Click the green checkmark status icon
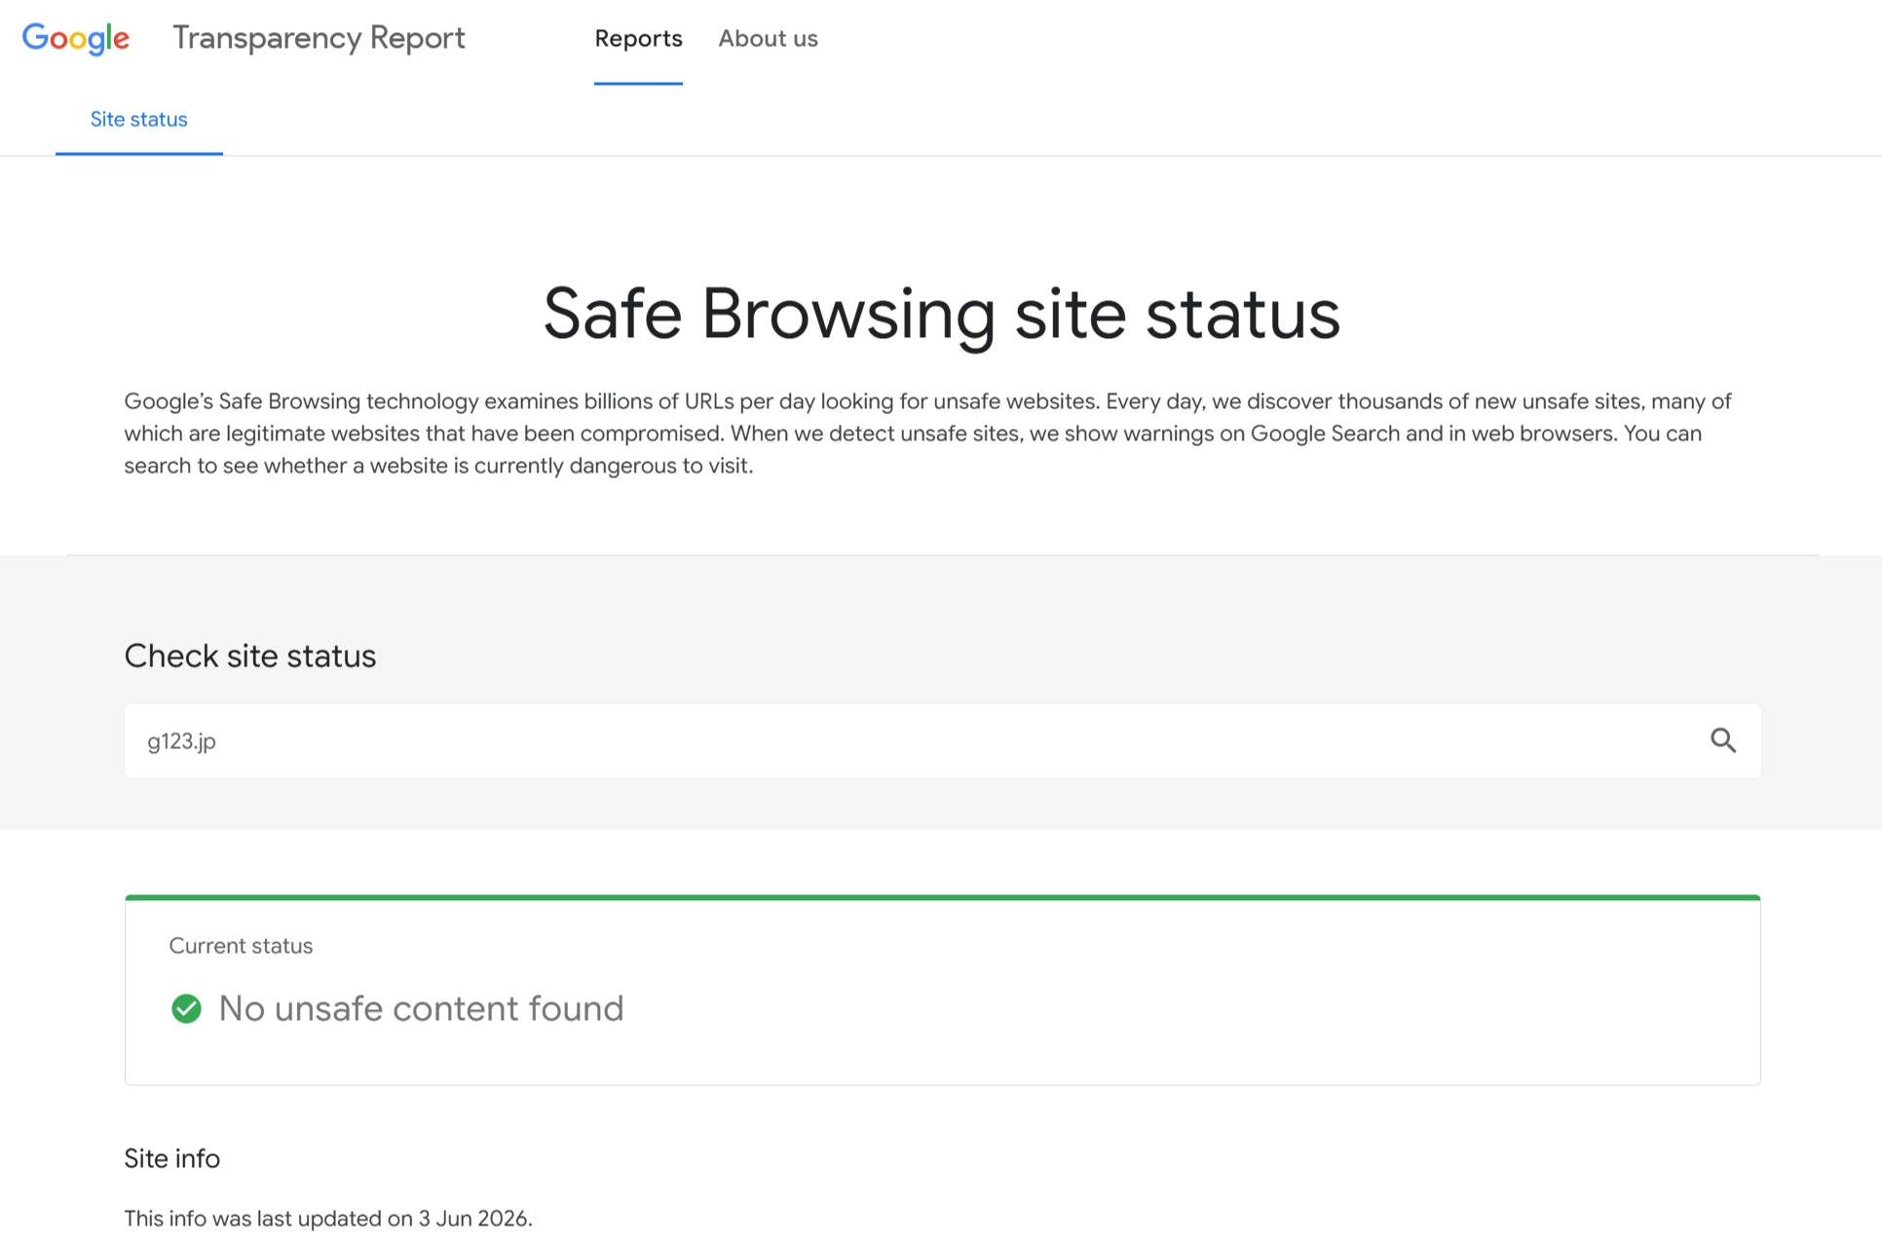 coord(186,1009)
